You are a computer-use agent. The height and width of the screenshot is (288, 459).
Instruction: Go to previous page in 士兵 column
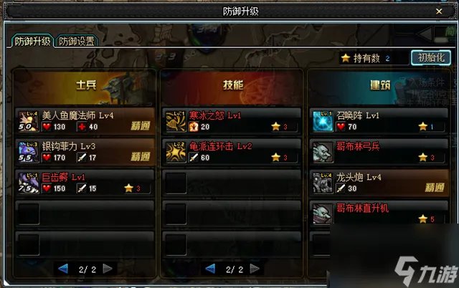pyautogui.click(x=63, y=269)
